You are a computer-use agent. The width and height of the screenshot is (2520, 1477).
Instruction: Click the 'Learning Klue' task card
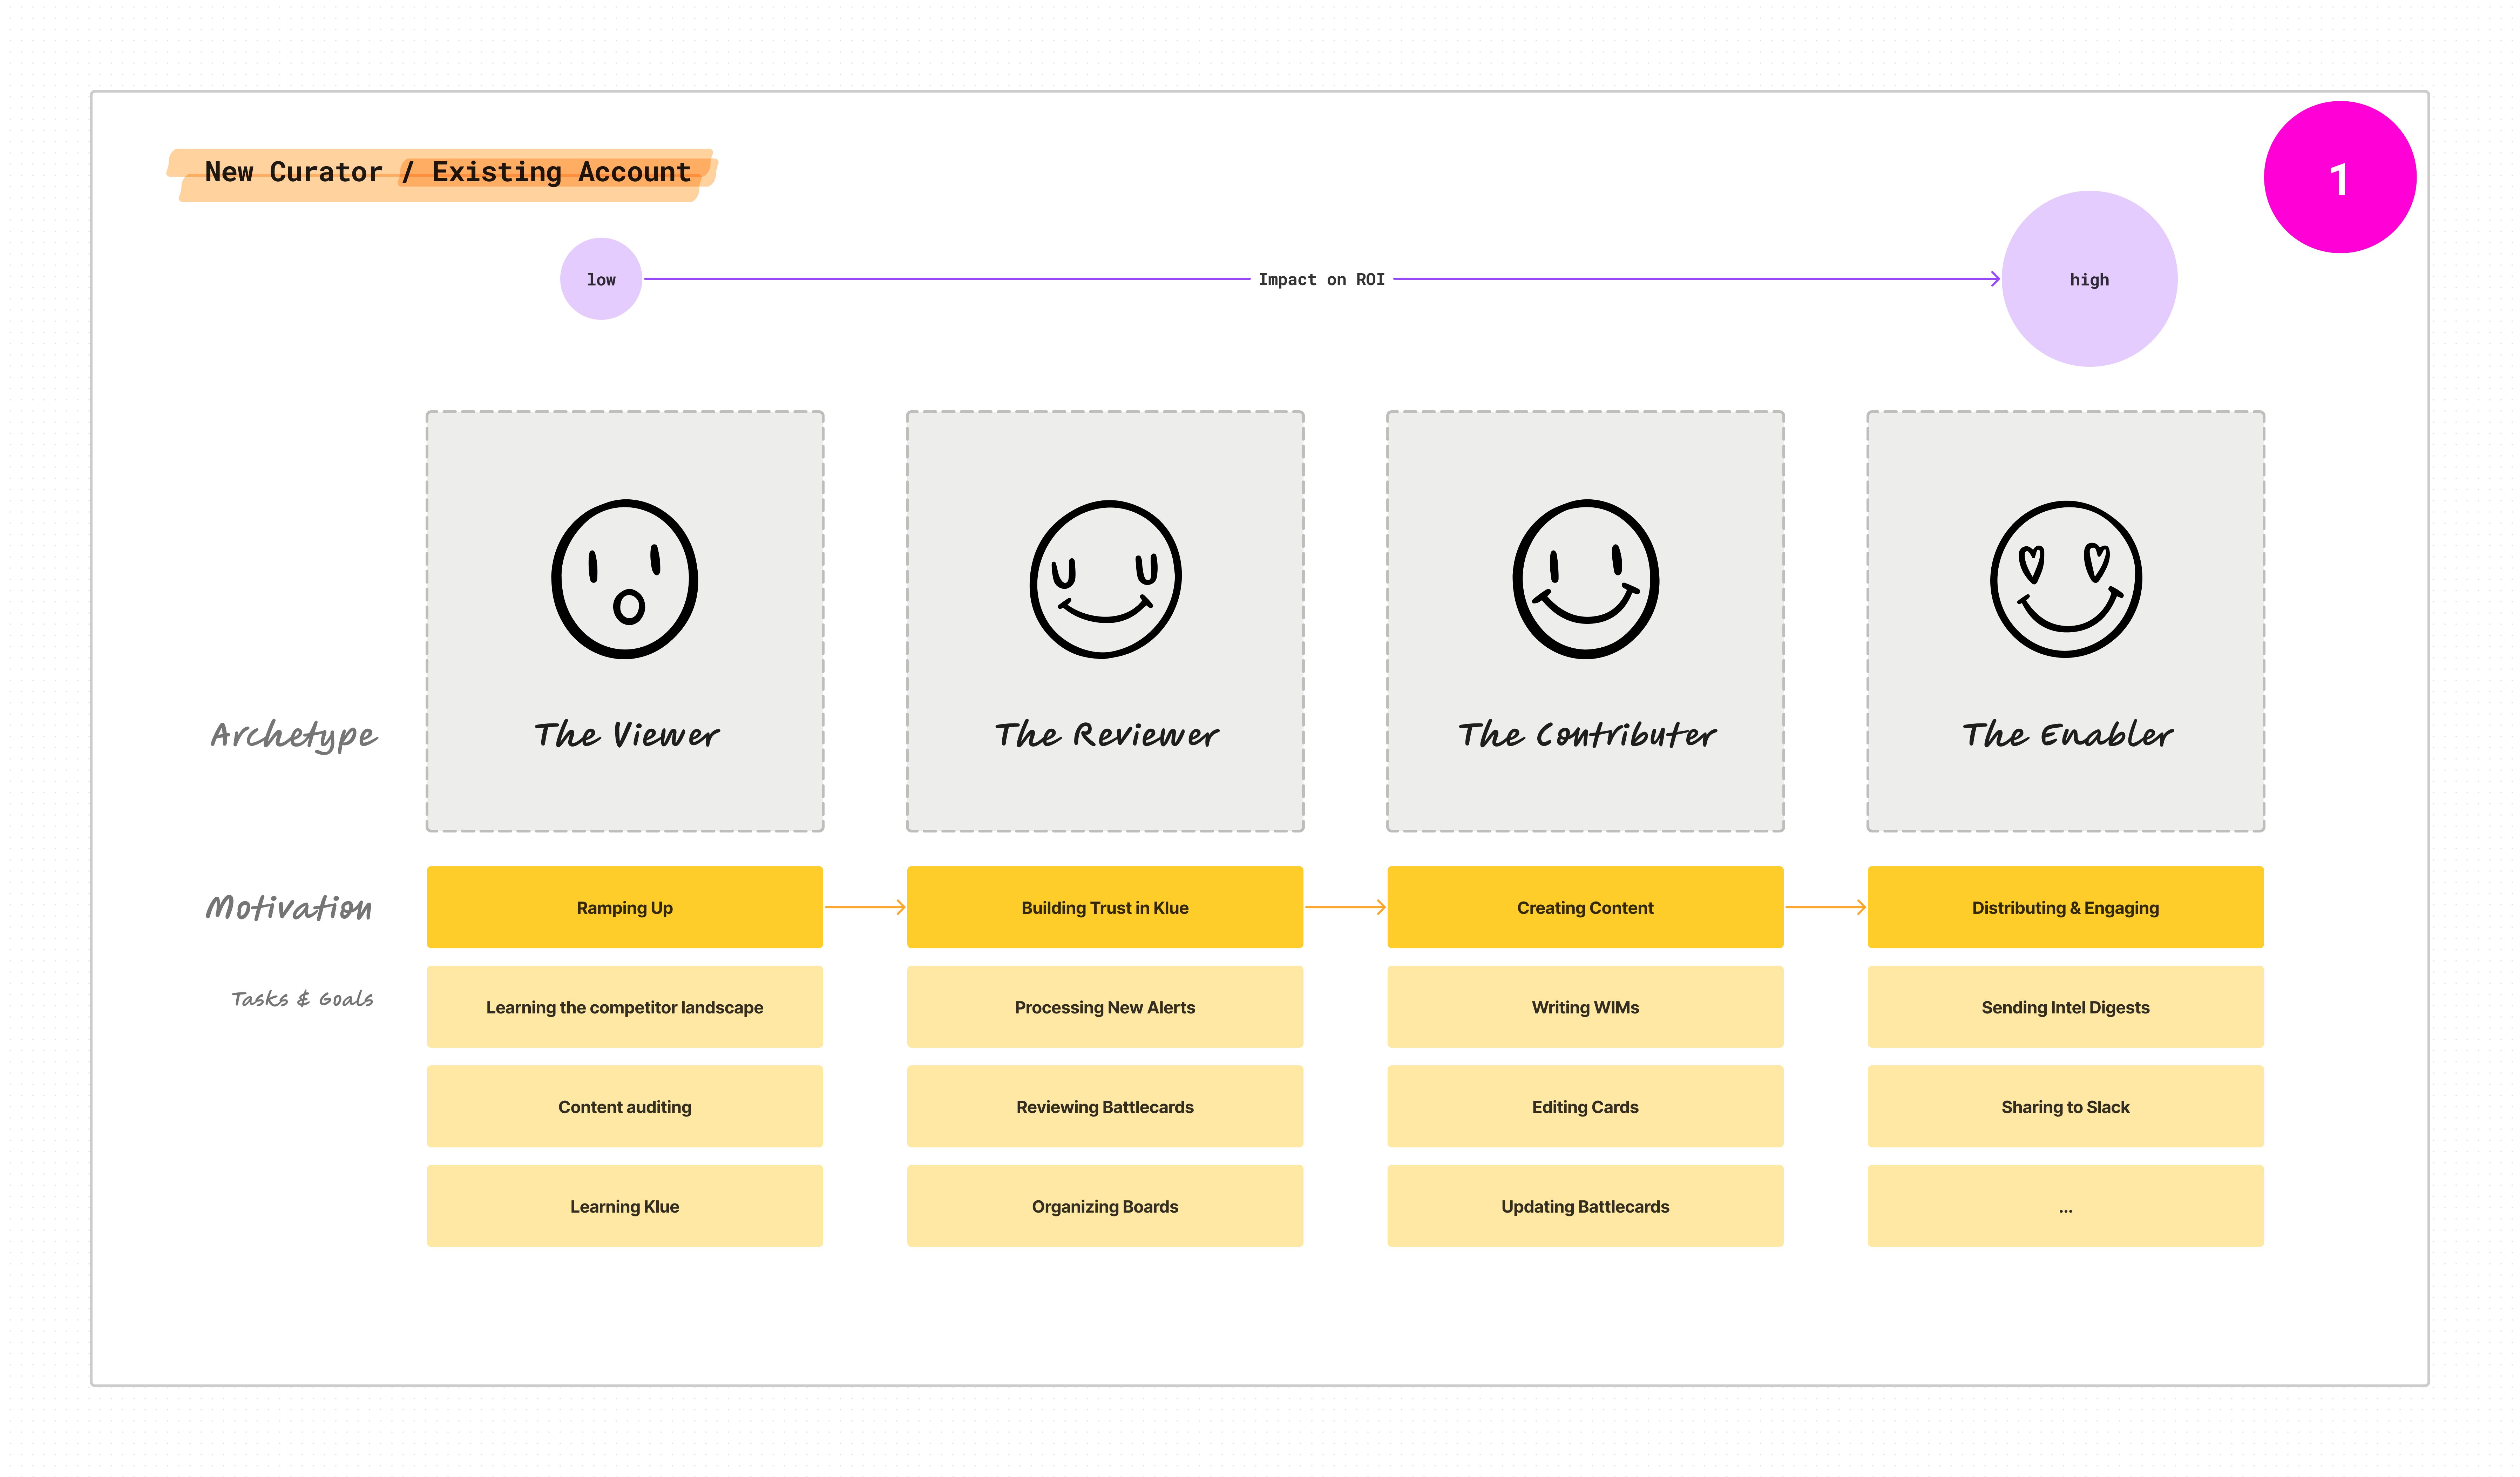[x=625, y=1206]
